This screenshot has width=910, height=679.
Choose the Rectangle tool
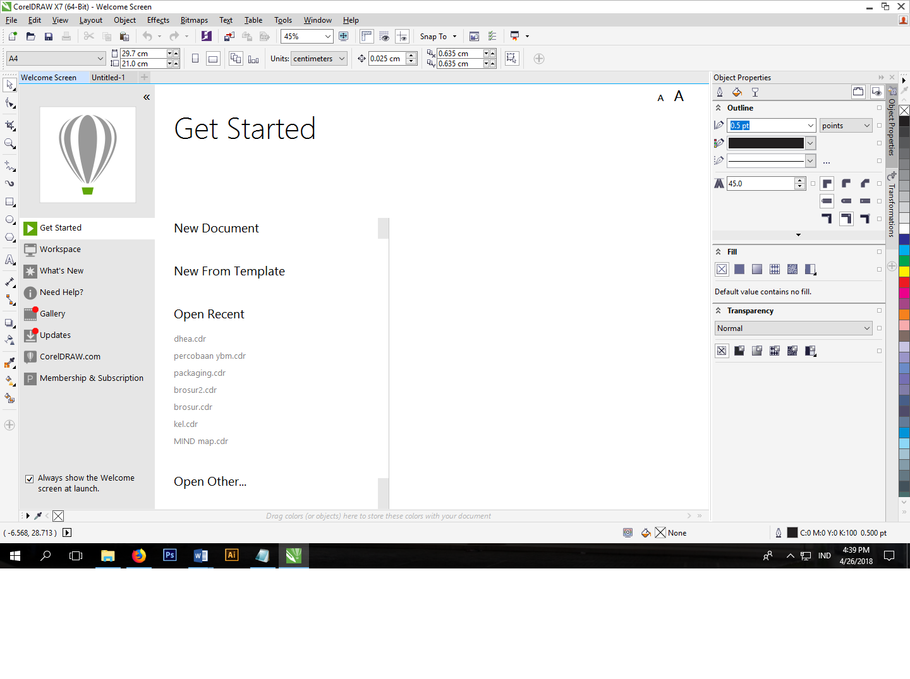pyautogui.click(x=9, y=202)
